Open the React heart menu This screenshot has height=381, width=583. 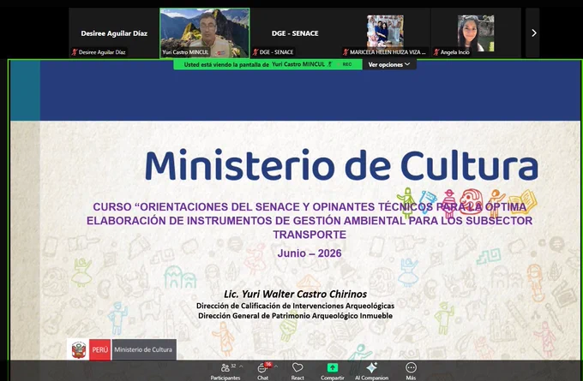point(298,372)
